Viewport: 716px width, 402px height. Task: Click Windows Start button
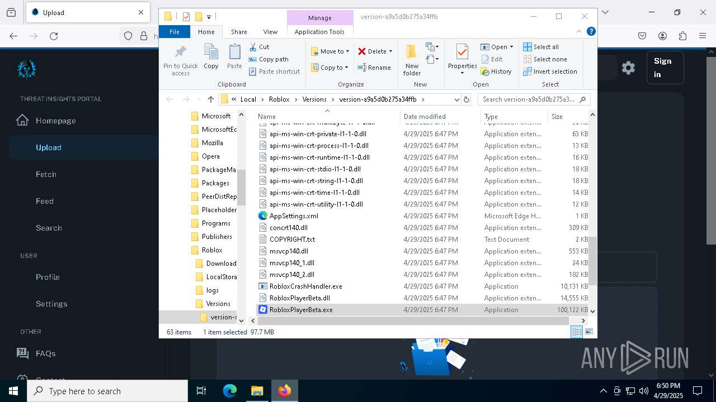coord(13,391)
